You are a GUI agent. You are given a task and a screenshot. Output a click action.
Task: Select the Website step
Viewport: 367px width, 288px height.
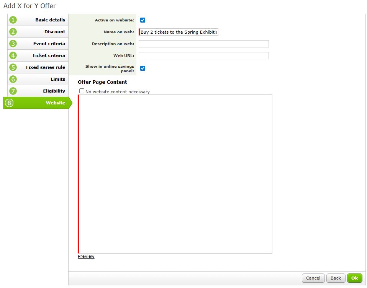pos(38,103)
